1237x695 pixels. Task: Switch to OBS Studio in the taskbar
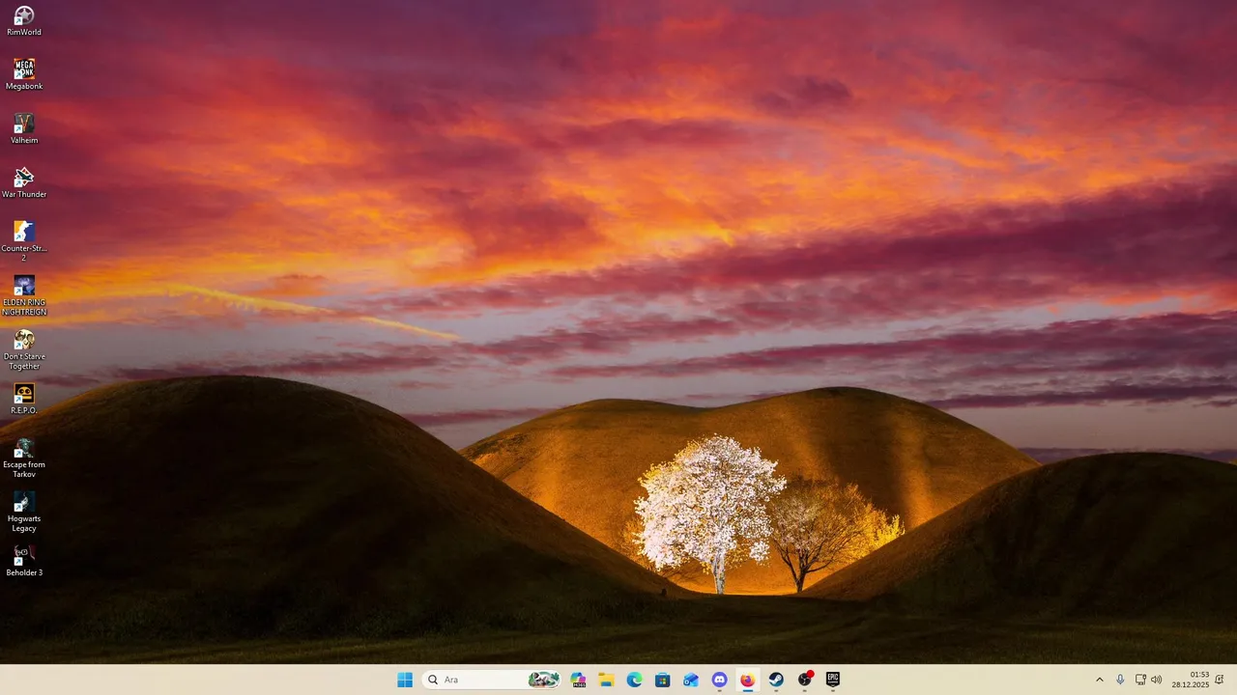[804, 680]
